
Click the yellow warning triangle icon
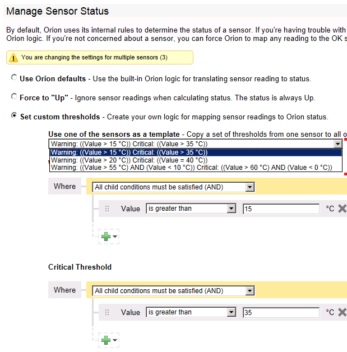tap(13, 58)
